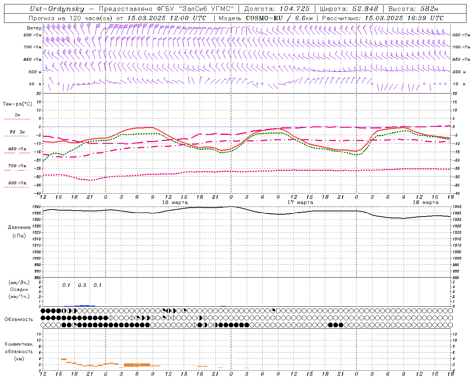Image resolution: width=472 pixels, height=377 pixels.
Task: Click the longitude value 104.725
Action: [x=294, y=9]
